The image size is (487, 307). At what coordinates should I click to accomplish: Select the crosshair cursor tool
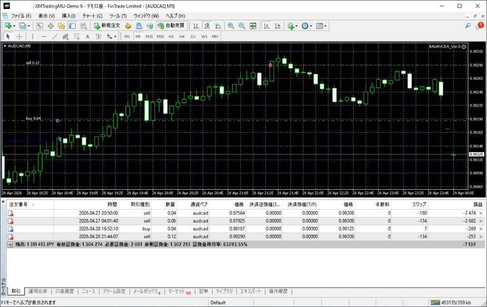coord(19,36)
